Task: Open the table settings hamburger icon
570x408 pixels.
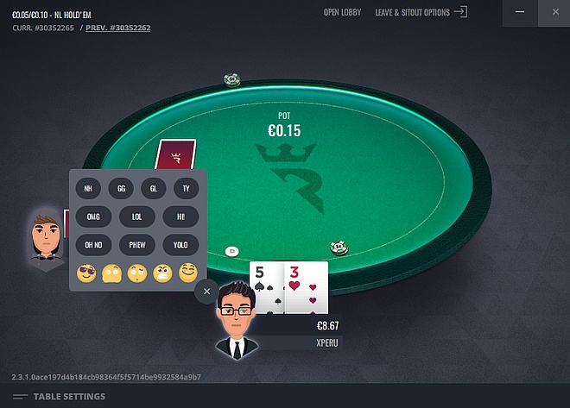Action: point(20,397)
